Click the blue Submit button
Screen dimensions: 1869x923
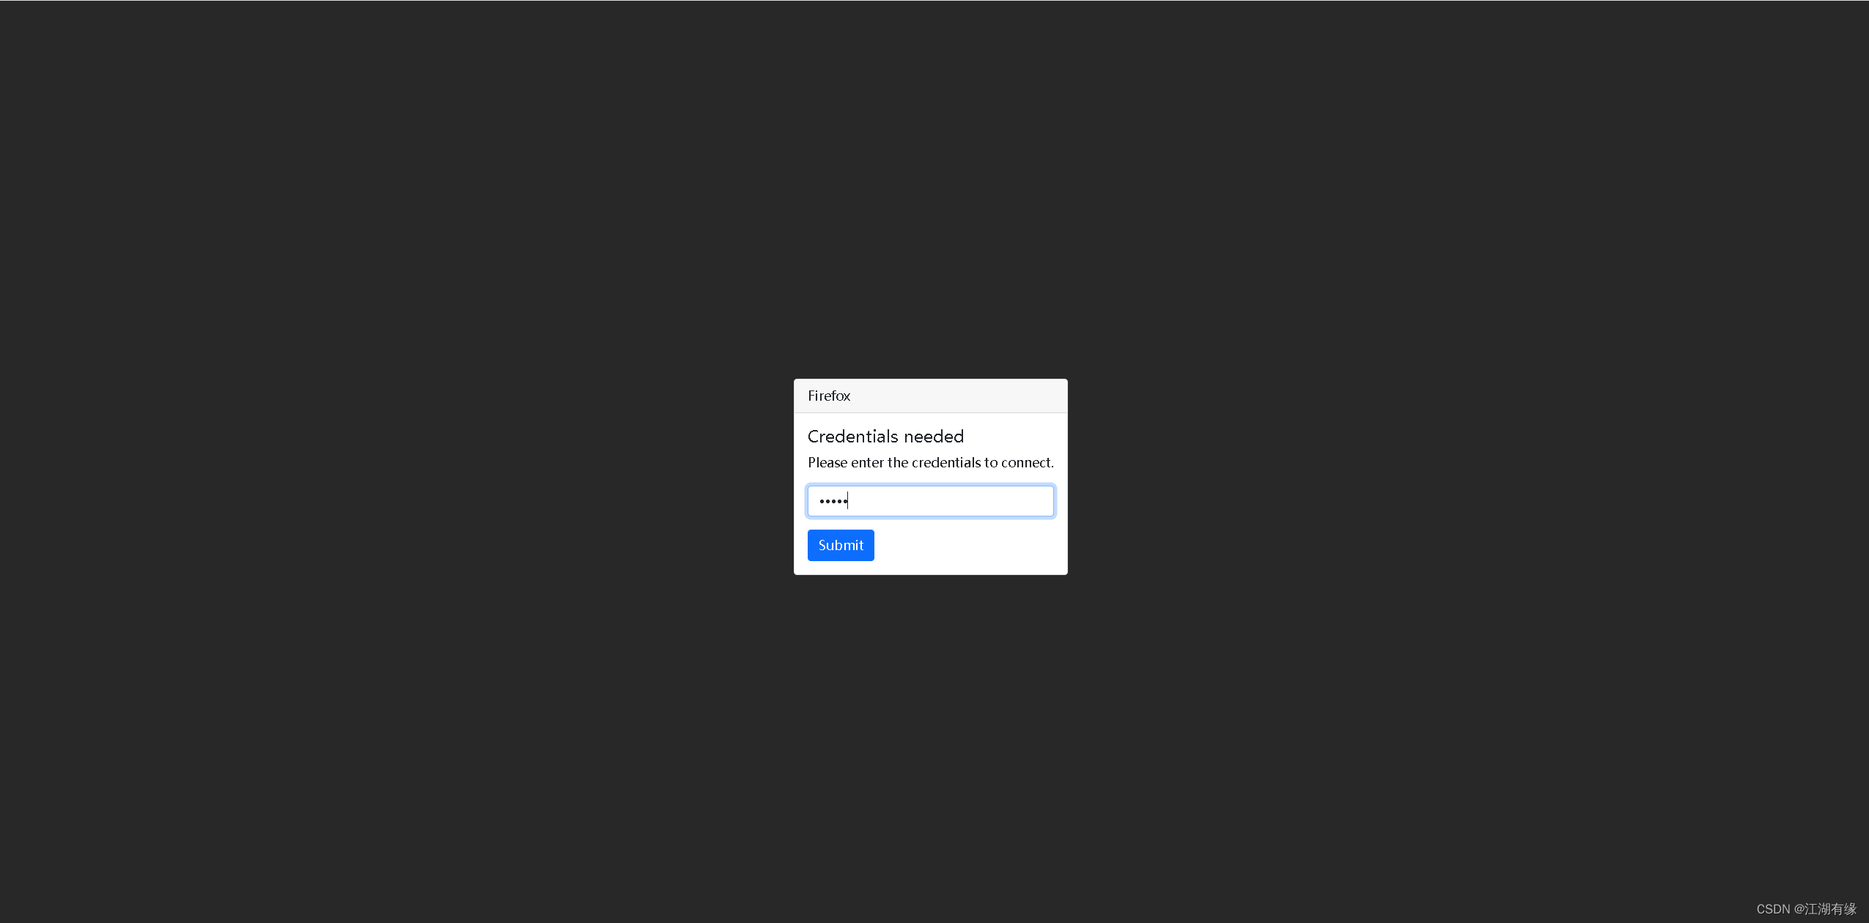coord(841,545)
